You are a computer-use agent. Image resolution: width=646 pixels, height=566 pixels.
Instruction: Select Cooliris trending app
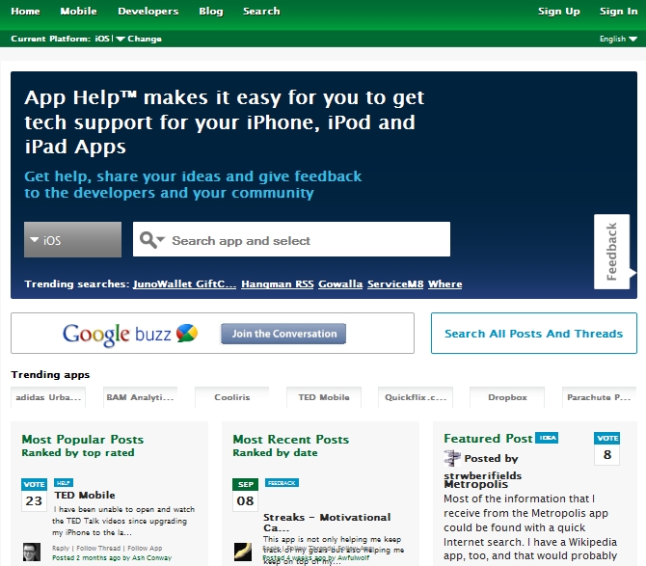coord(232,397)
